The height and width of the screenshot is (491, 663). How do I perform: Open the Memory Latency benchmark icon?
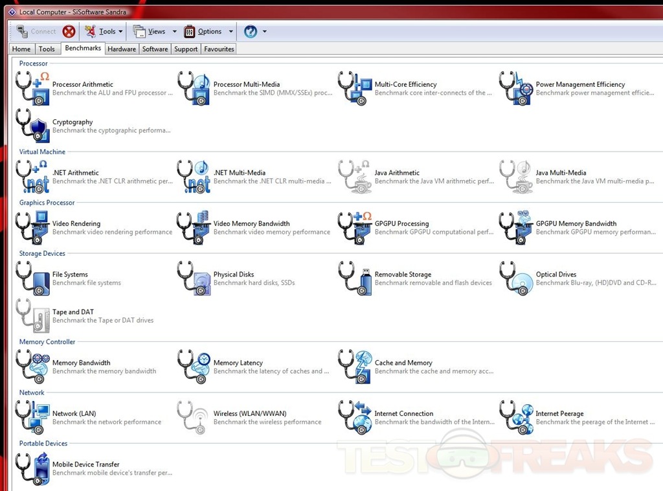pyautogui.click(x=194, y=367)
